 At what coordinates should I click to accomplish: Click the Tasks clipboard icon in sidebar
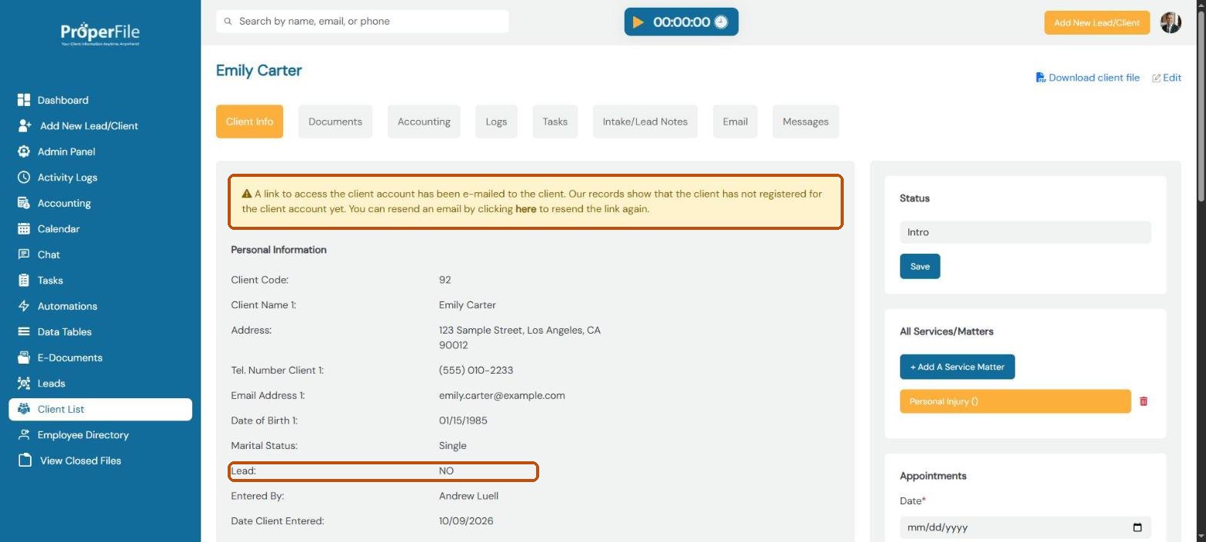point(24,280)
